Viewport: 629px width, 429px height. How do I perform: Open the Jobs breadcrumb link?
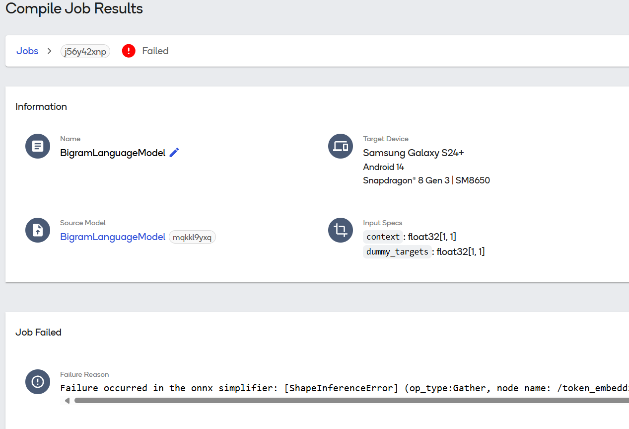27,51
